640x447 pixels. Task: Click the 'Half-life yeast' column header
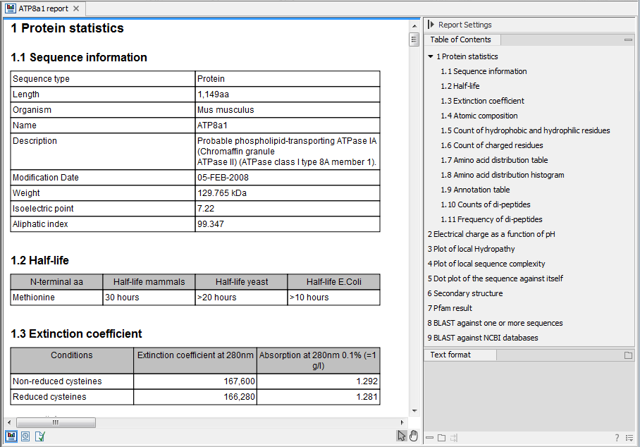242,282
